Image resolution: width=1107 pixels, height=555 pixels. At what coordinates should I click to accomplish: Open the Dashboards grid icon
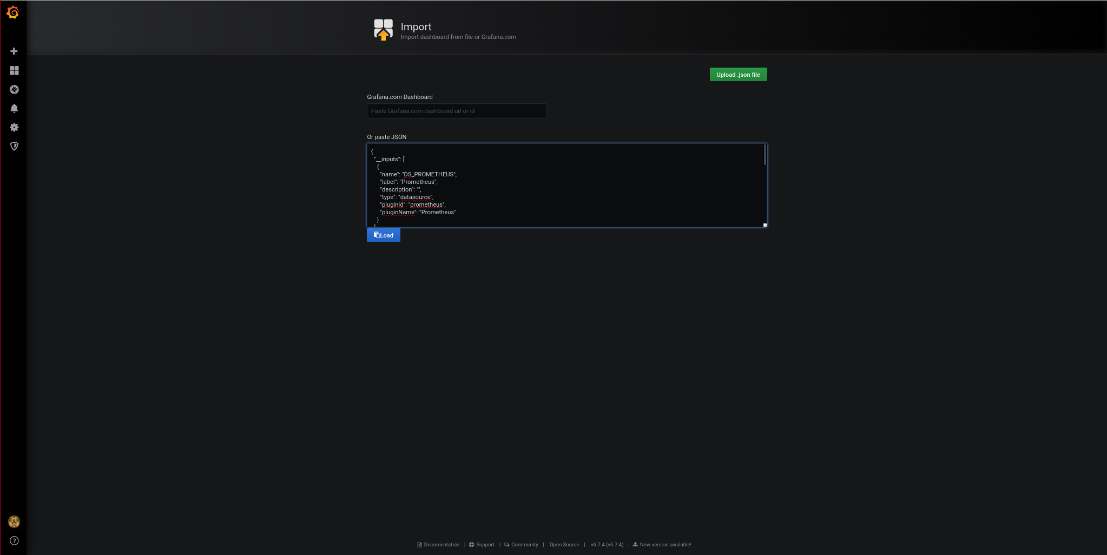coord(14,71)
